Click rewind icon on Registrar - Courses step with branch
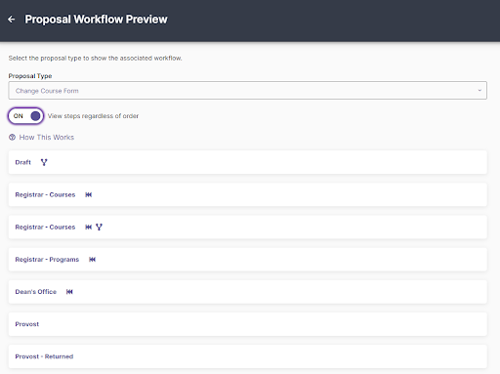500x374 pixels. pyautogui.click(x=89, y=227)
